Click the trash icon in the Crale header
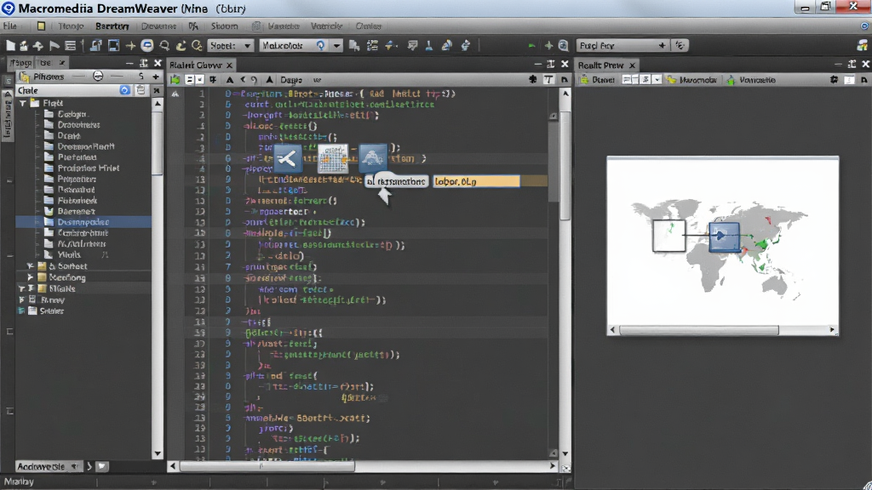This screenshot has height=490, width=872. click(141, 90)
